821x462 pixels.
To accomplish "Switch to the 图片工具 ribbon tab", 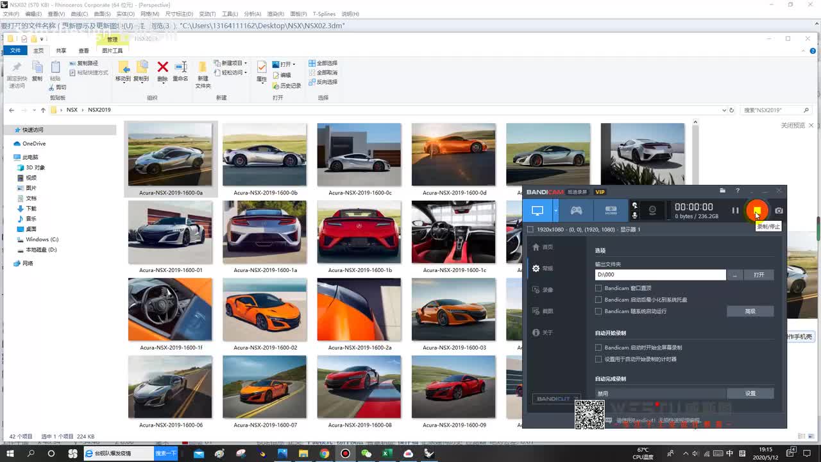I will pyautogui.click(x=112, y=51).
